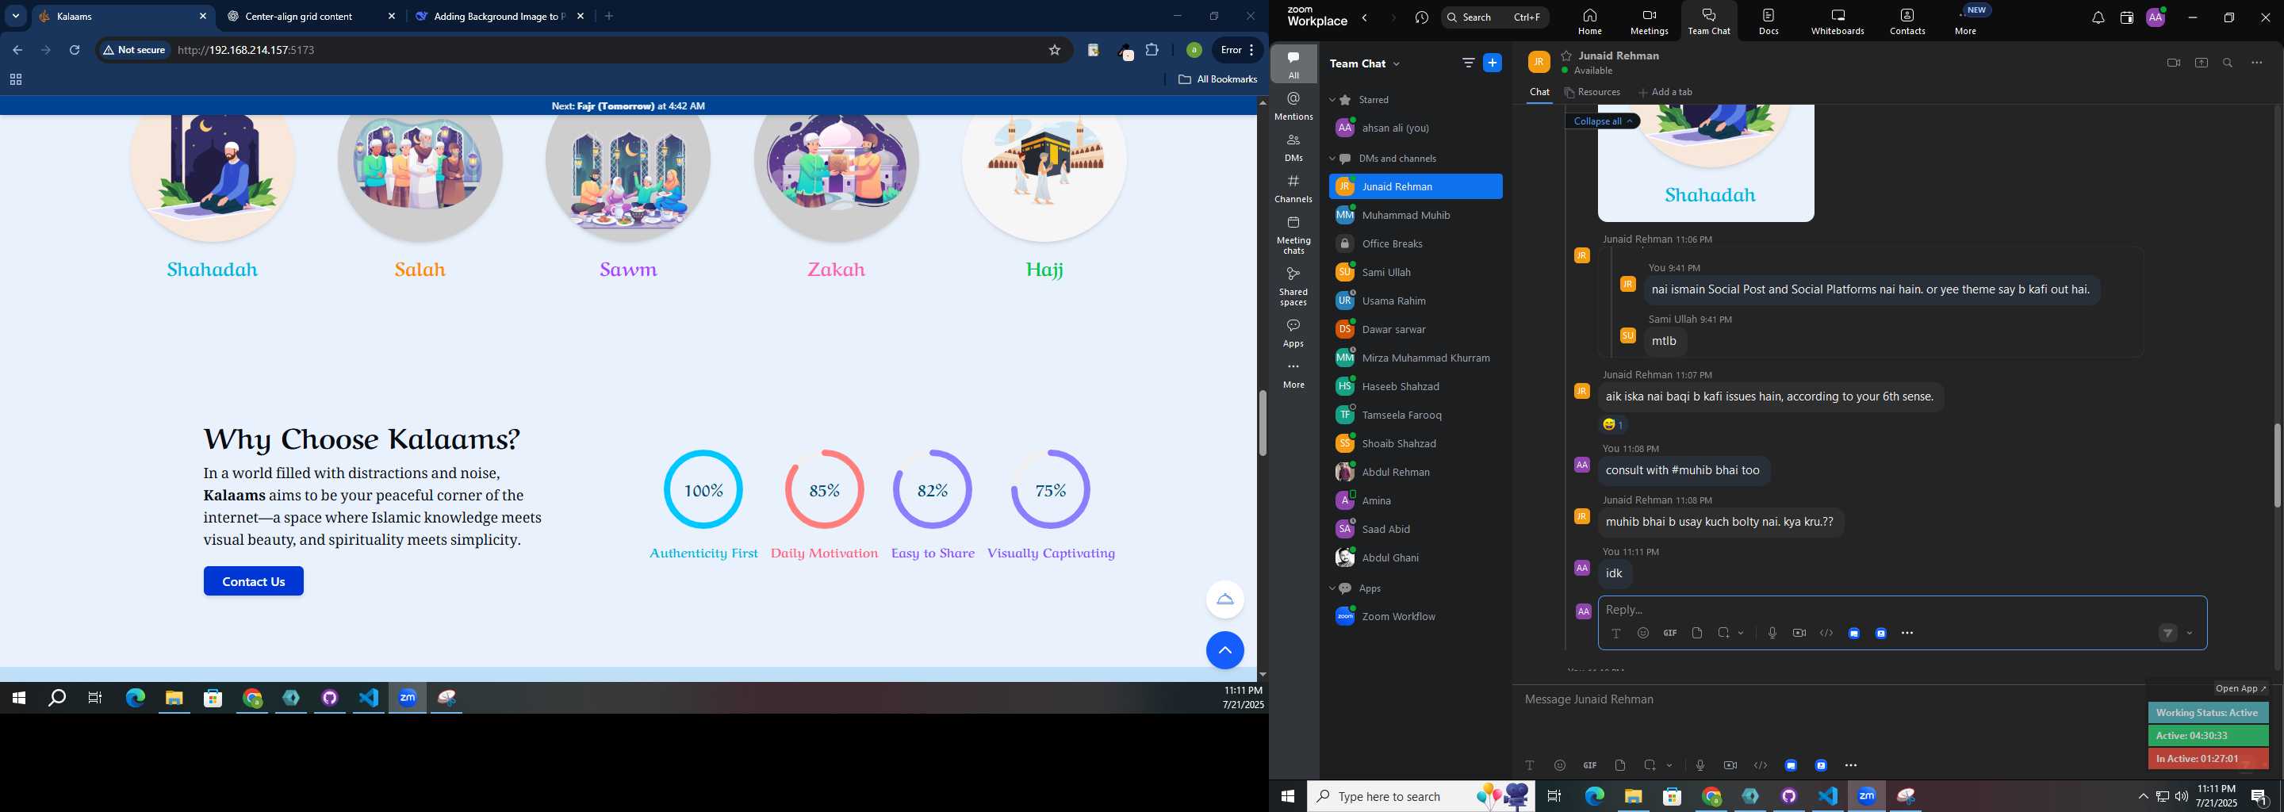Share screen to Junaid Rehman chat
The width and height of the screenshot is (2284, 812).
pos(2201,63)
